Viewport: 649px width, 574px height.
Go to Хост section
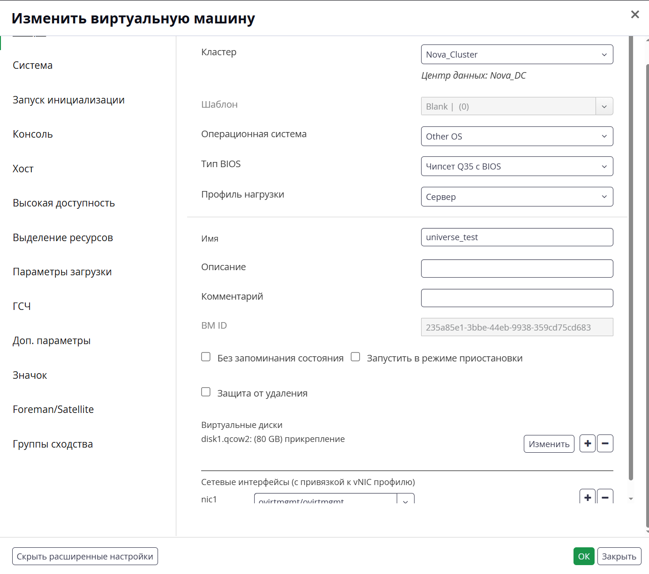point(23,169)
